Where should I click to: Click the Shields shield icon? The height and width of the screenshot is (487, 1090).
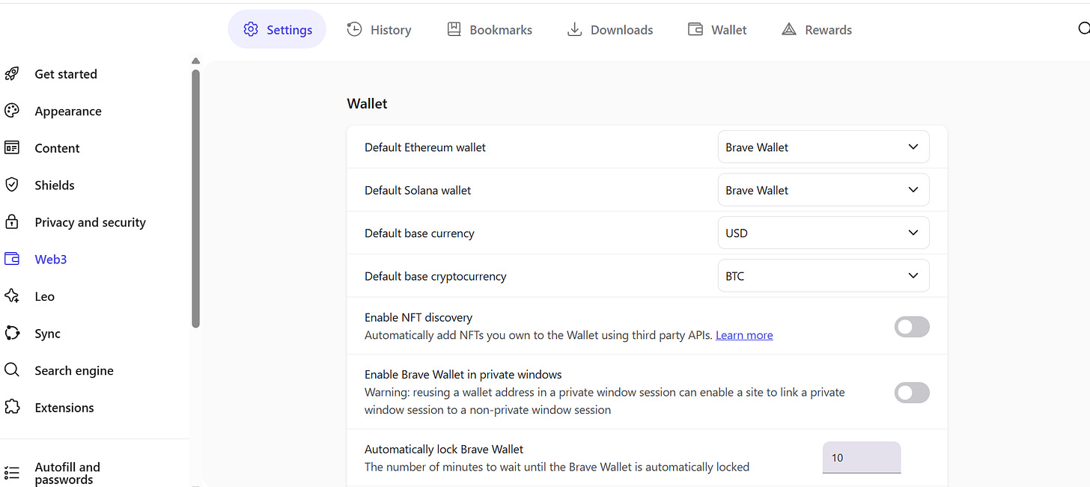[x=12, y=185]
